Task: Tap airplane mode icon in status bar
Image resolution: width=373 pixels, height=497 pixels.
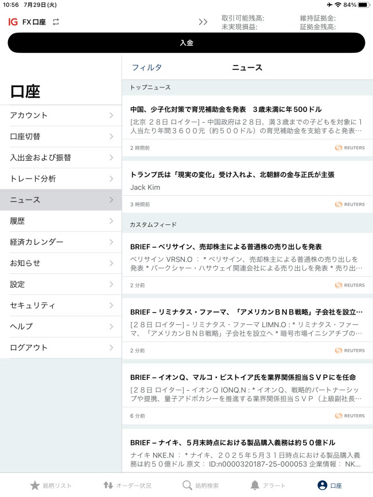Action: click(329, 5)
